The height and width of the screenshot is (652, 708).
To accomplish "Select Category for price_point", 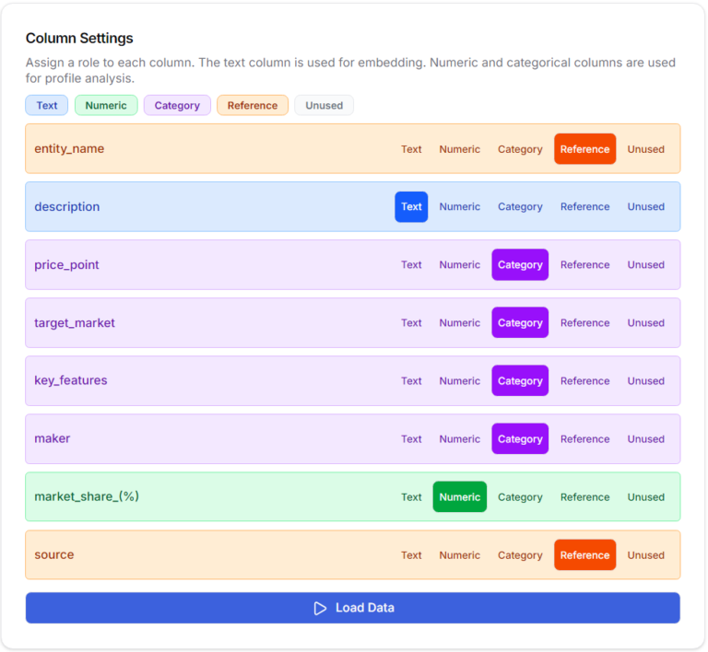I will click(520, 264).
